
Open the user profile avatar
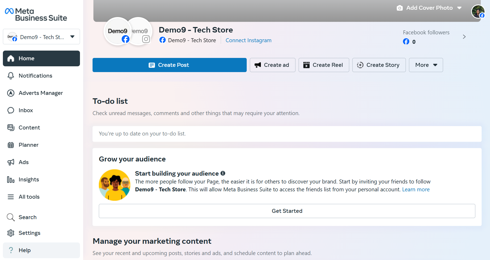tap(478, 12)
